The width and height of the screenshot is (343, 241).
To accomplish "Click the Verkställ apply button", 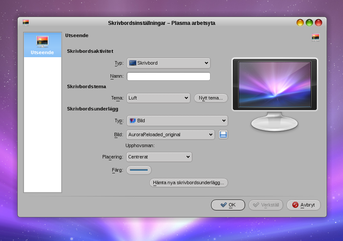I will click(x=266, y=205).
